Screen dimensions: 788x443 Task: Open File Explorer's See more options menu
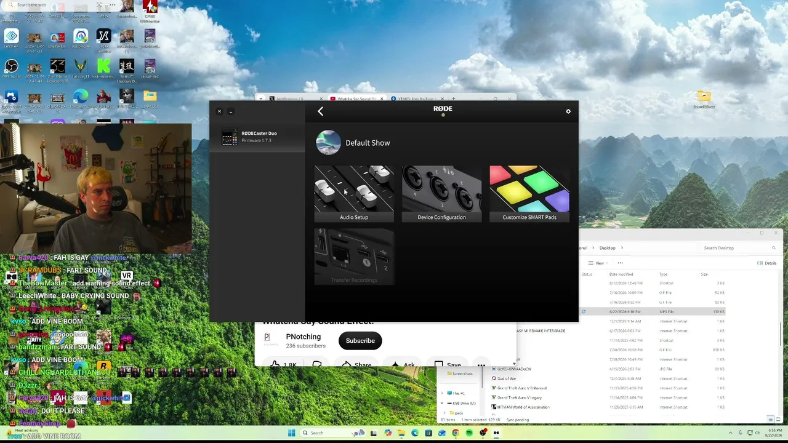621,263
